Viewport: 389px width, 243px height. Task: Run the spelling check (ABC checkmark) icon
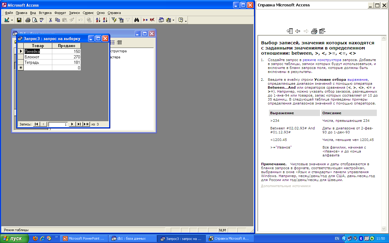(x=42, y=20)
